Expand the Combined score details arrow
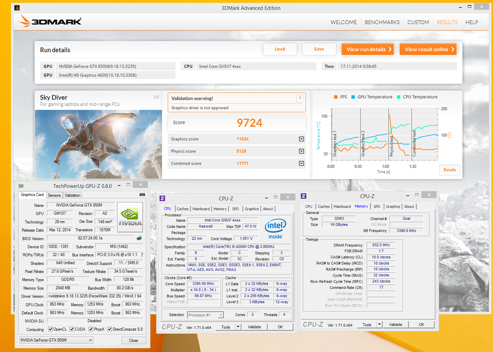 [x=301, y=163]
